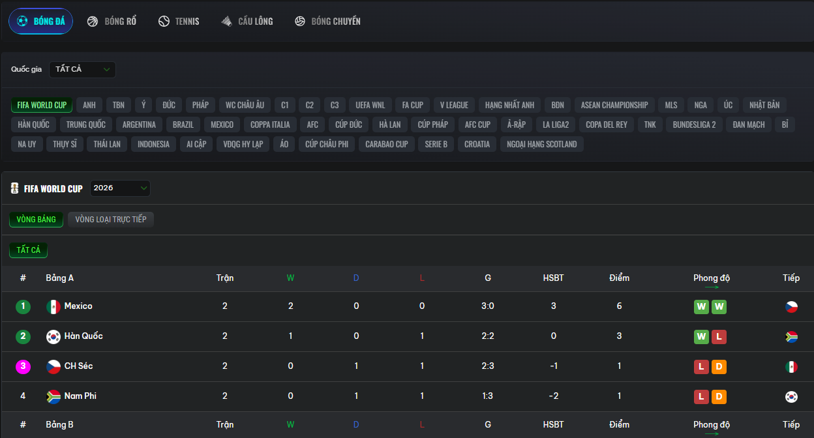The image size is (814, 438).
Task: Choose the FIFA World Cup league chip
Action: click(42, 105)
